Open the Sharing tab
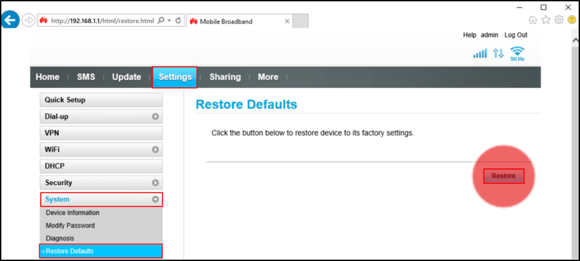Viewport: 580px width, 261px height. pos(225,77)
